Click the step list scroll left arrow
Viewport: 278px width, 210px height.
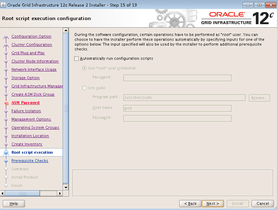pyautogui.click(x=2, y=193)
